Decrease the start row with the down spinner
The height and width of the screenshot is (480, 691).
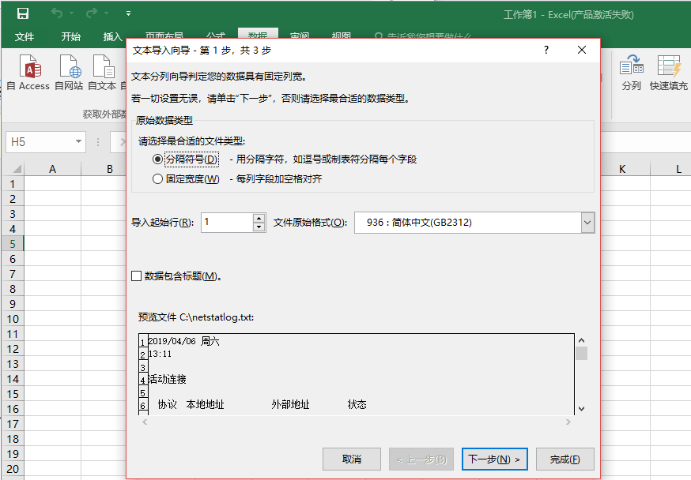(x=259, y=227)
